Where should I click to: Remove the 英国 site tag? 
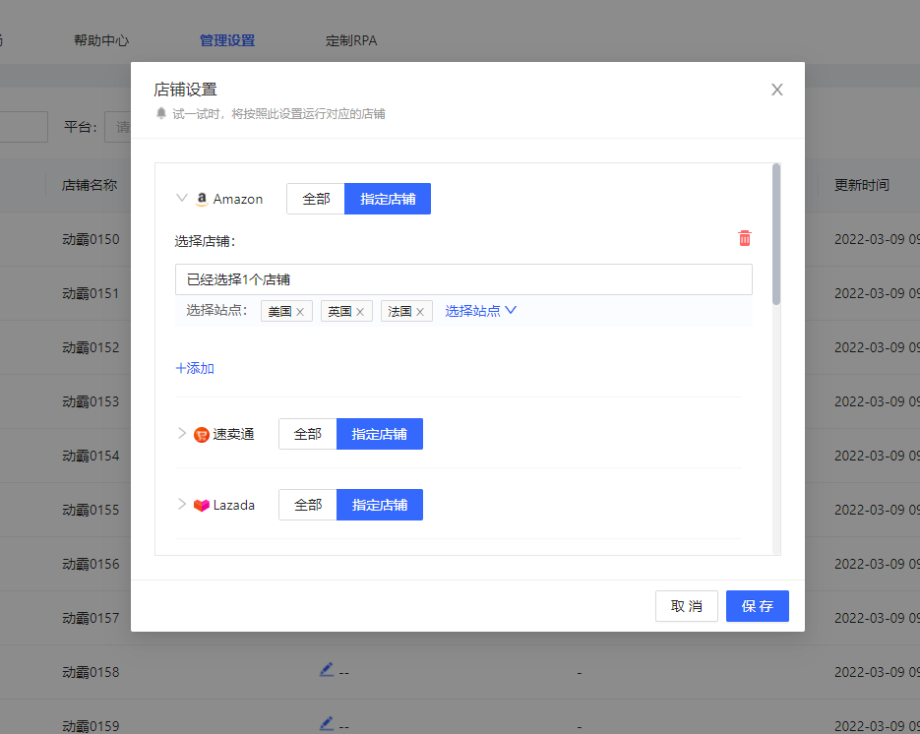point(360,312)
